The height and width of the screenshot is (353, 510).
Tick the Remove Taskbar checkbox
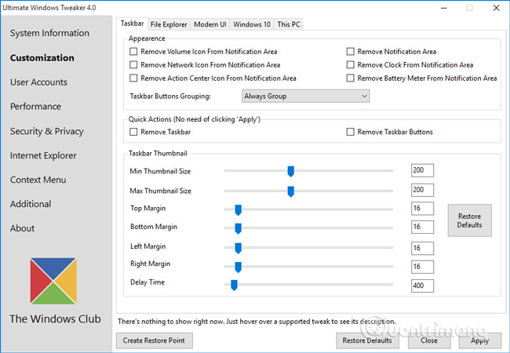point(134,132)
